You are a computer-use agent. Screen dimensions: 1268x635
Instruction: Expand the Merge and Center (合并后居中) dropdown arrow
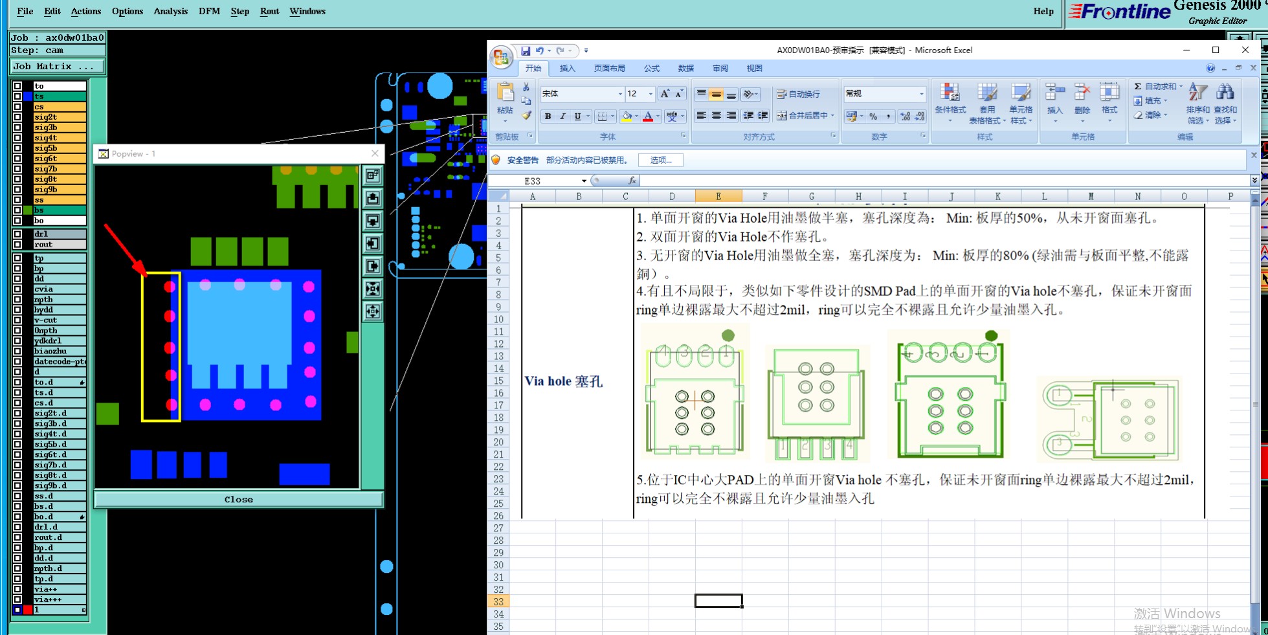832,116
